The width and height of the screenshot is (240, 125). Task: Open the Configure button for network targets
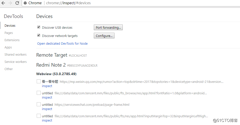coord(104,36)
